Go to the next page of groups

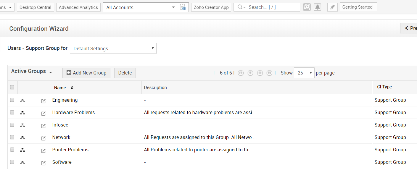coord(260,73)
